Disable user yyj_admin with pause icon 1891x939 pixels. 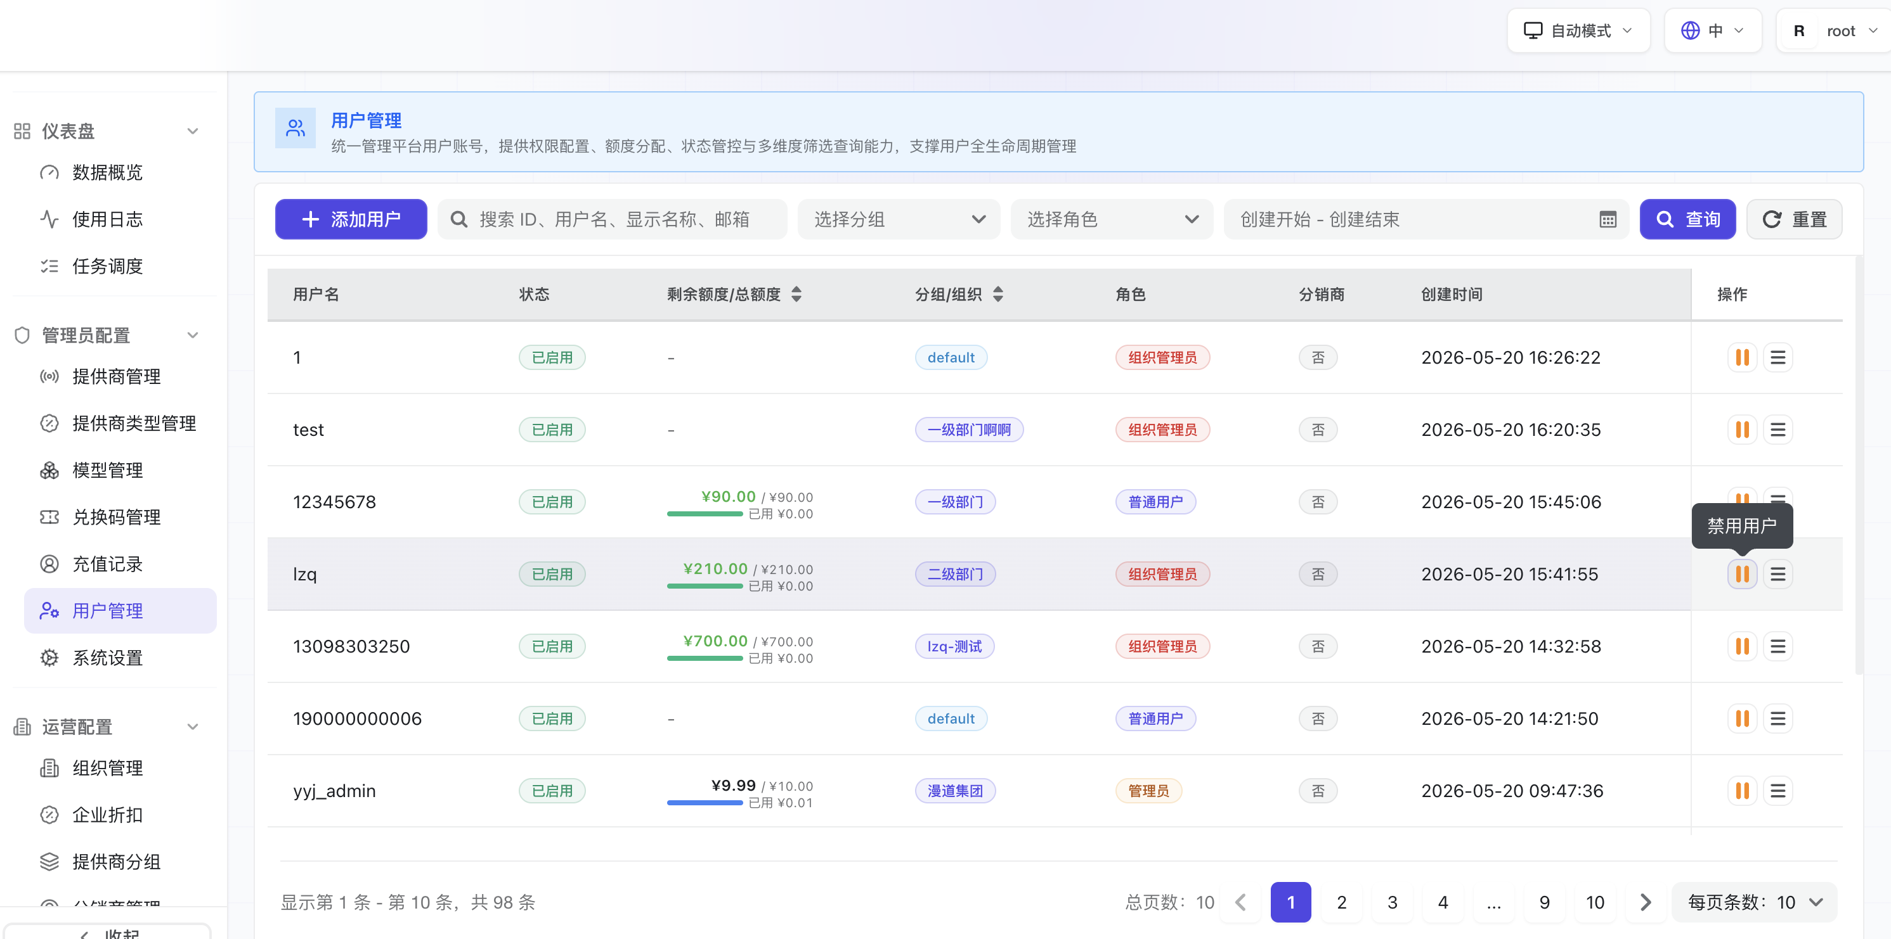point(1742,791)
